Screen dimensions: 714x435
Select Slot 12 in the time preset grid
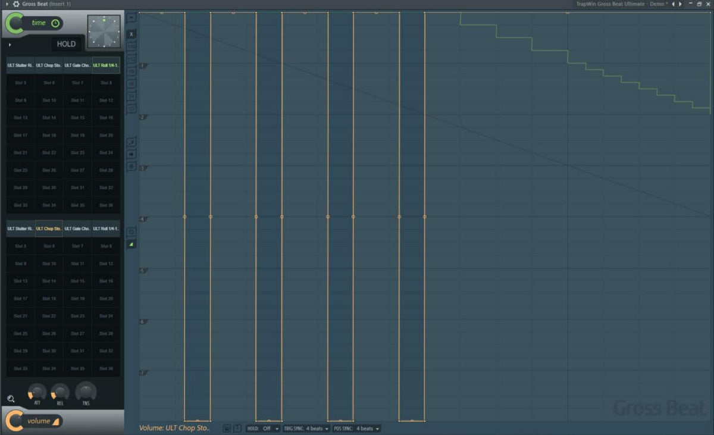106,101
